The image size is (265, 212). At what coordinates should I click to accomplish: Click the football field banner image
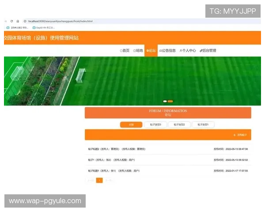(132, 81)
